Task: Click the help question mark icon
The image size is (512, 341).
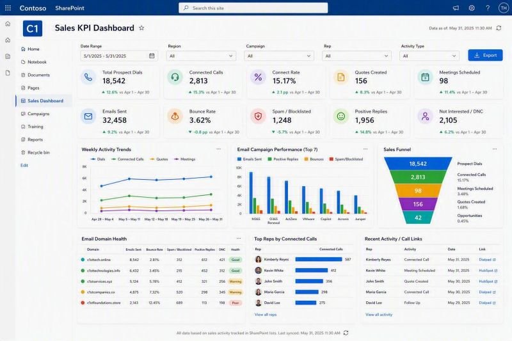Action: tap(488, 8)
